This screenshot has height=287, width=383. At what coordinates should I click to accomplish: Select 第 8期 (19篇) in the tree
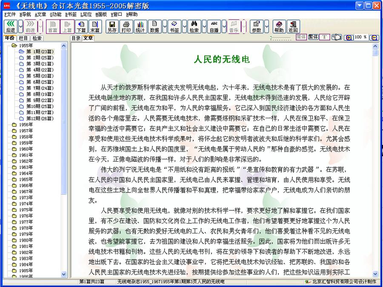click(40, 94)
